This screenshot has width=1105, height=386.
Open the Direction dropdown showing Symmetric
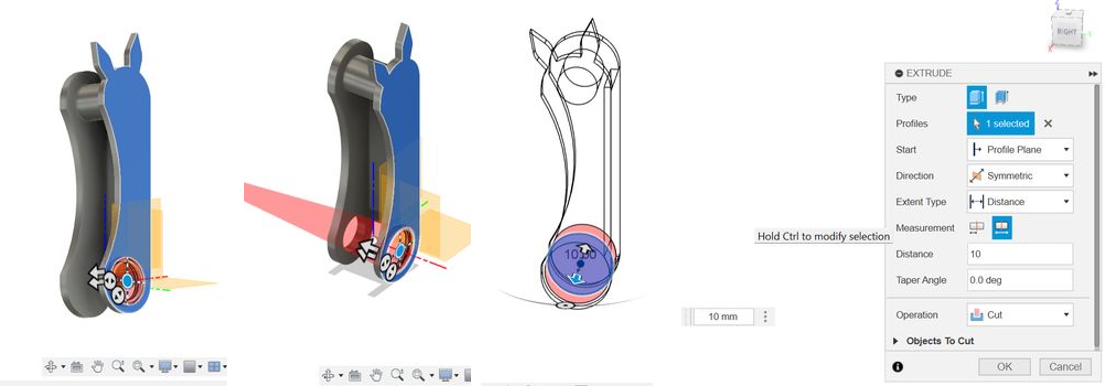(x=1020, y=176)
